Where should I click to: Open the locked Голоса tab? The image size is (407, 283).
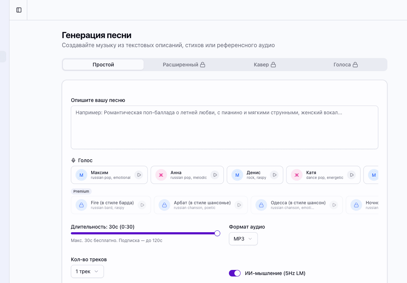(346, 65)
